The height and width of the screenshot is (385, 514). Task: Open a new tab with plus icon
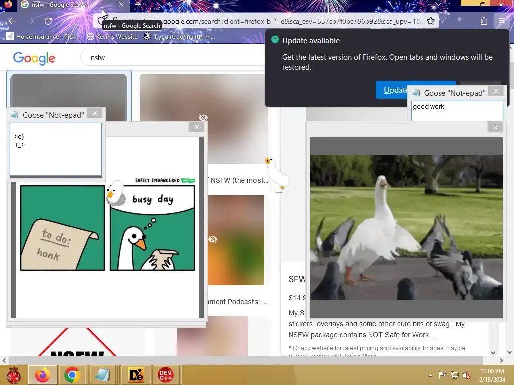138,5
